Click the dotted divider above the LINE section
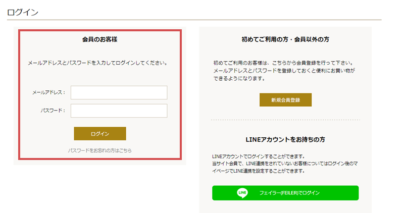Screen dimensions: 404x213 coord(285,120)
